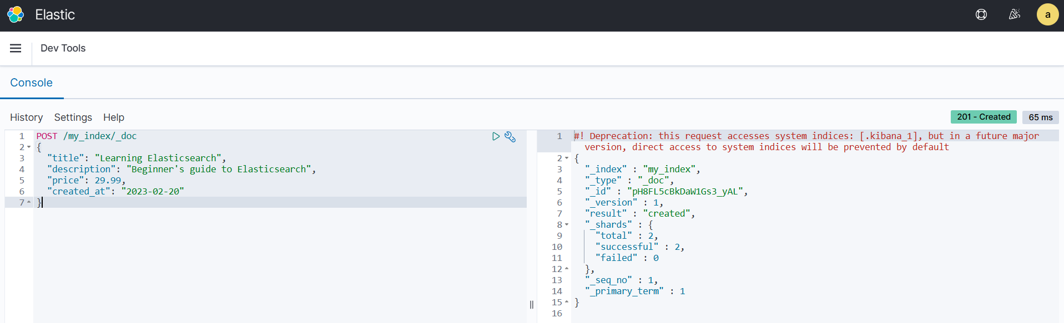This screenshot has height=323, width=1064.
Task: Click the "title" line in the request editor
Action: (137, 158)
